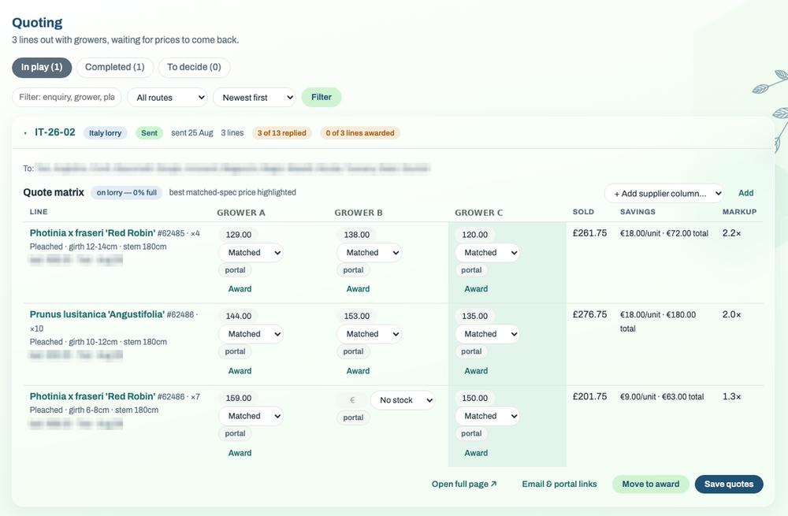Click the on lorry — 0% full badge
The width and height of the screenshot is (788, 516).
pyautogui.click(x=127, y=192)
